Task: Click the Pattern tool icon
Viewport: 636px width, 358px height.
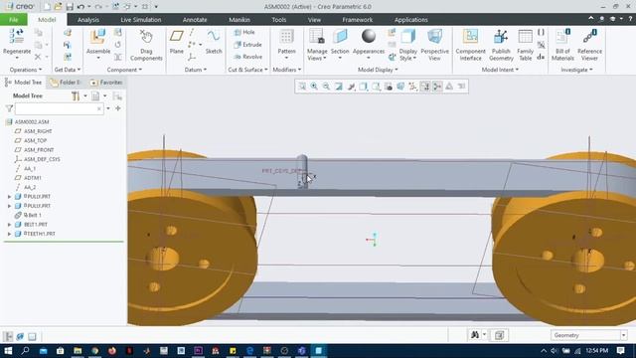Action: 286,37
